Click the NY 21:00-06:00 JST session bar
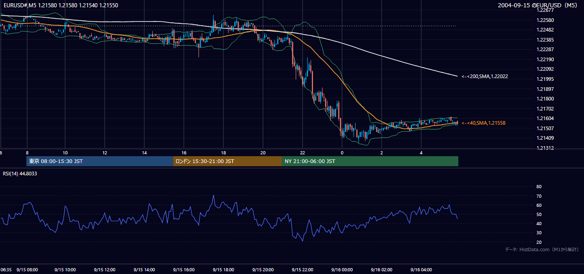Screen dimensions: 584x274 [x=370, y=161]
